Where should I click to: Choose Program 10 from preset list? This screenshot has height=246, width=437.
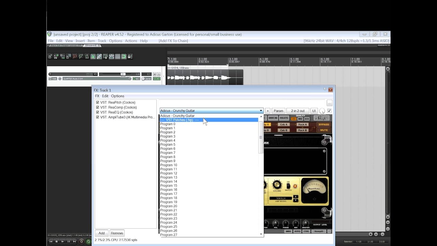(x=209, y=165)
